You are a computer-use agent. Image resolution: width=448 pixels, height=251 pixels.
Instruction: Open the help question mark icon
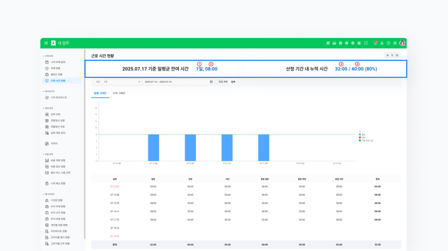[388, 43]
